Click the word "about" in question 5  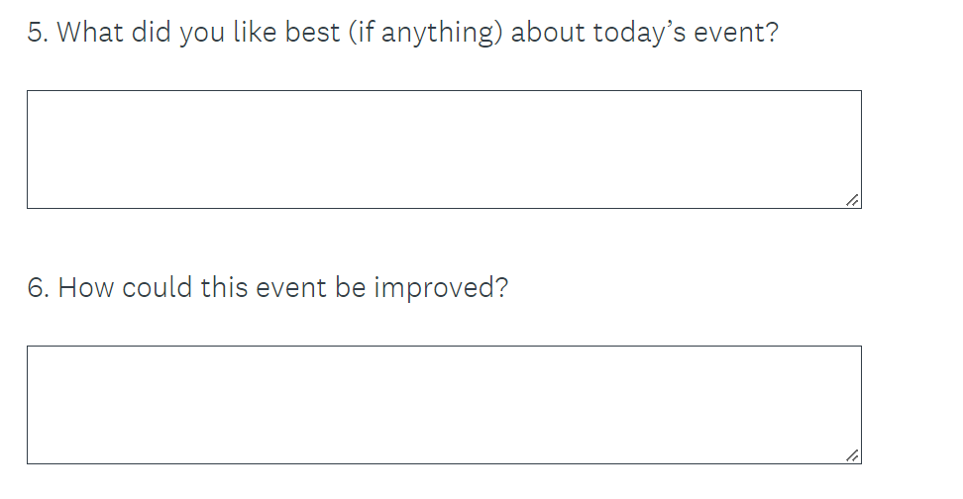click(548, 32)
